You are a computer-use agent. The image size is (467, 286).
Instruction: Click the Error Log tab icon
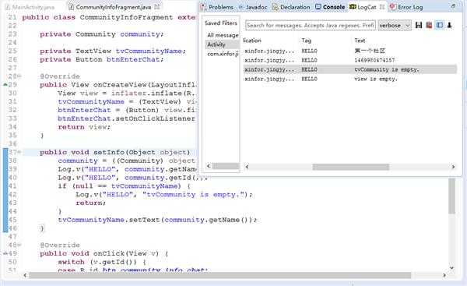tap(393, 7)
